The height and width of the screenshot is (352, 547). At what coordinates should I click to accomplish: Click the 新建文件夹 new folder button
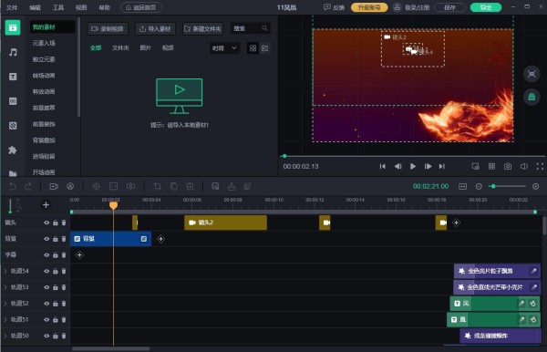coord(202,28)
